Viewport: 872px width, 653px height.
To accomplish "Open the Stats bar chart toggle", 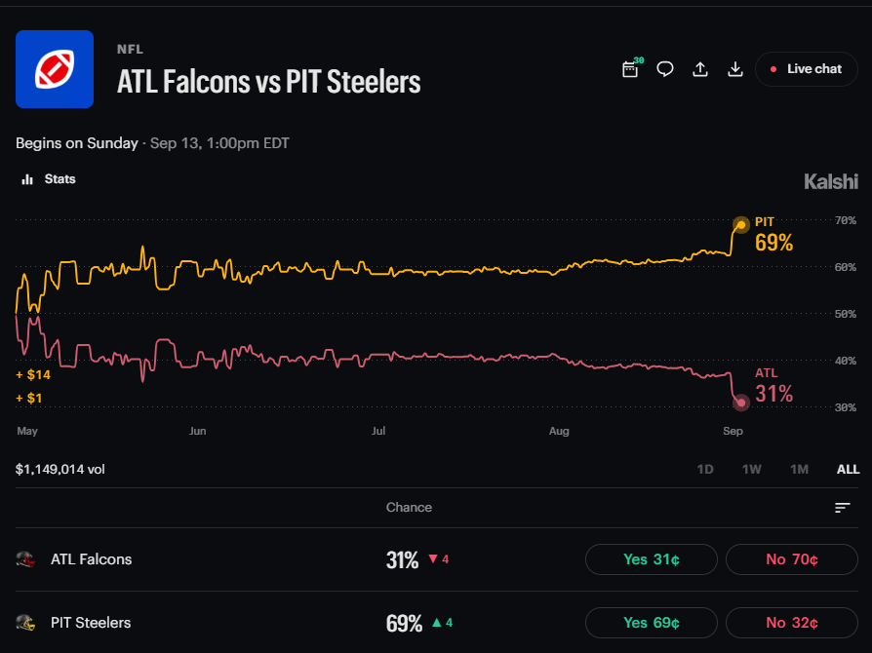I will pos(48,179).
